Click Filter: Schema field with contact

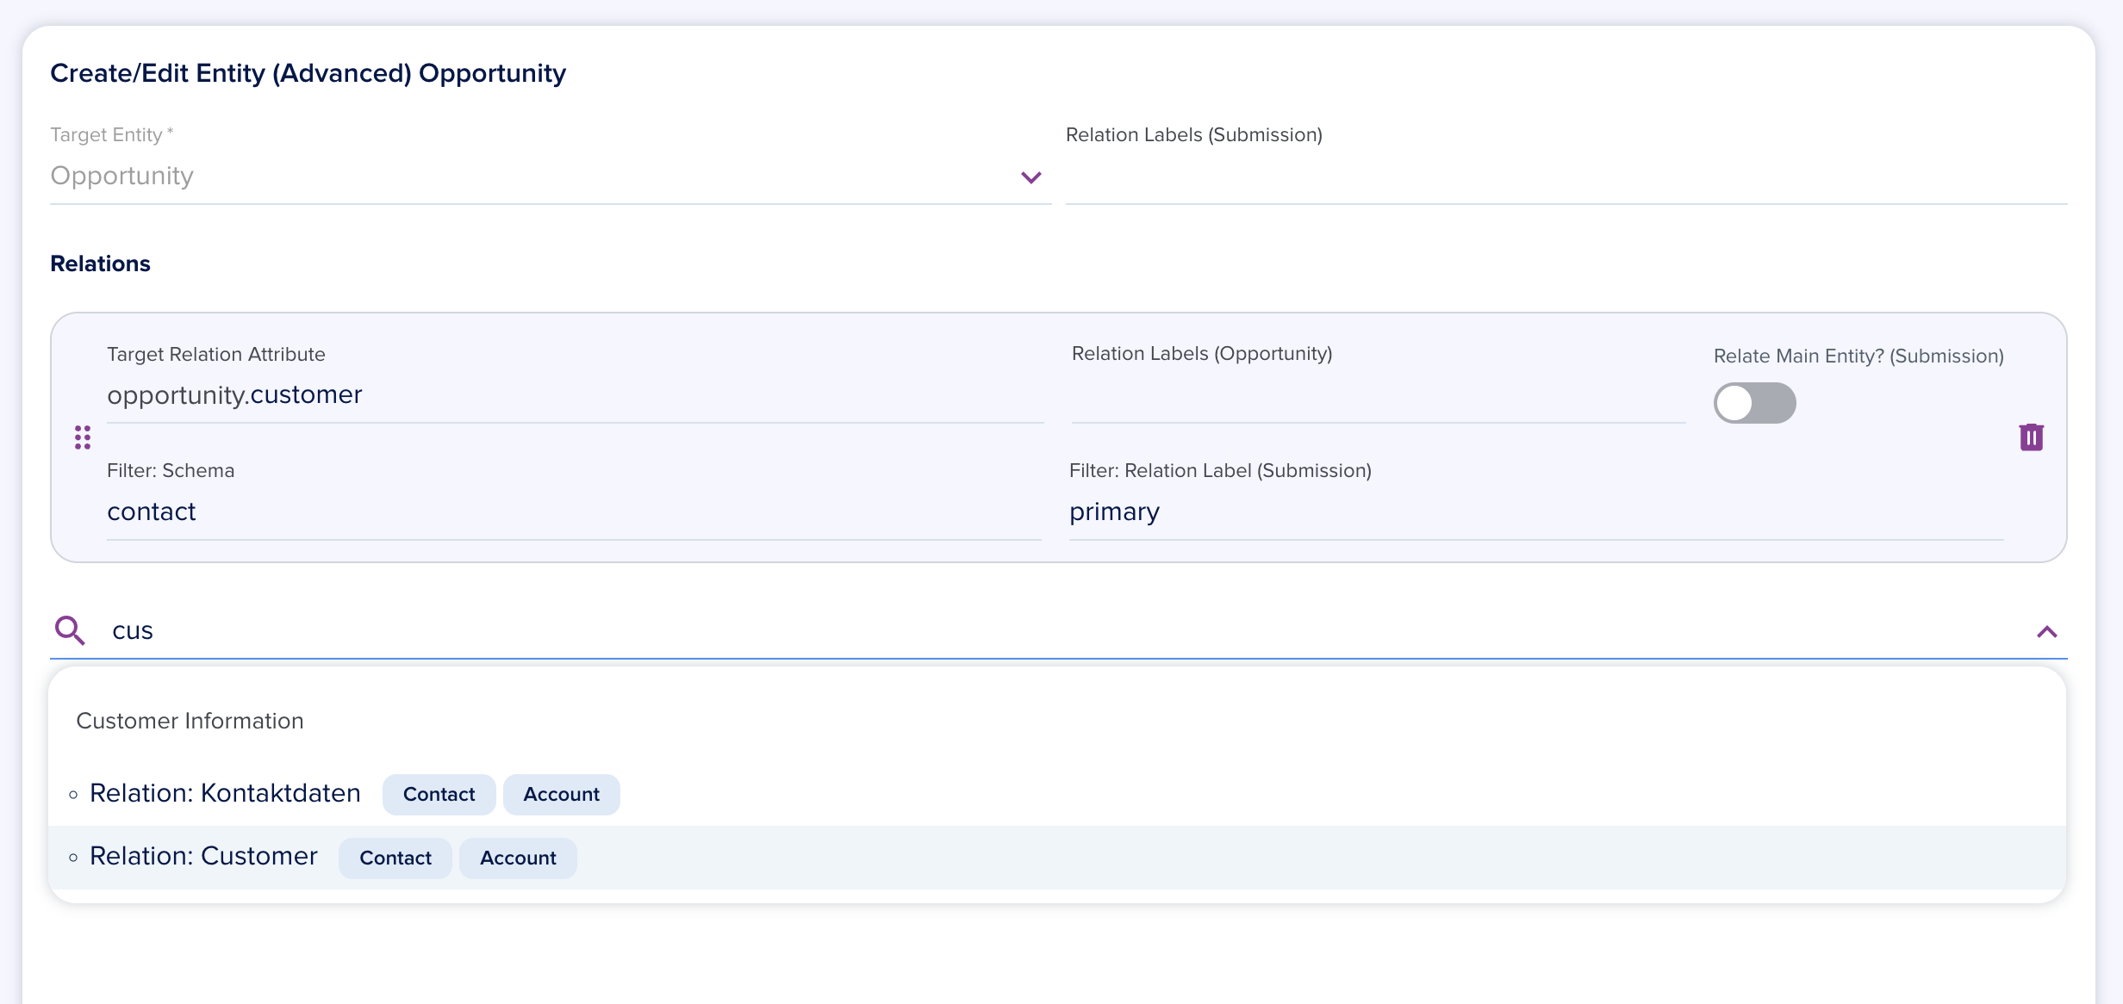[x=574, y=512]
